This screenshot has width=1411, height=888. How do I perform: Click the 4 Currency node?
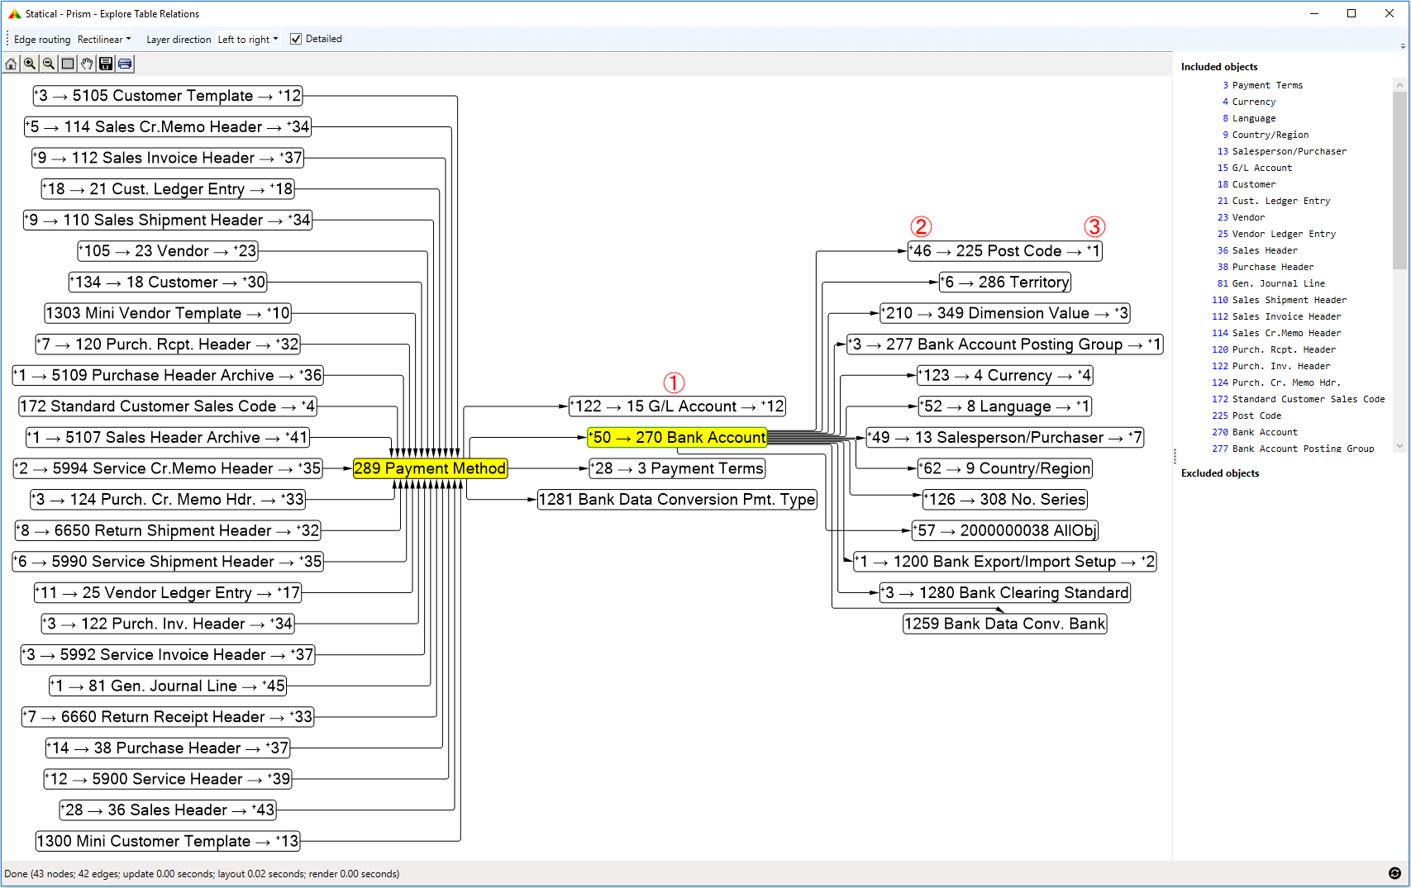coord(1005,375)
